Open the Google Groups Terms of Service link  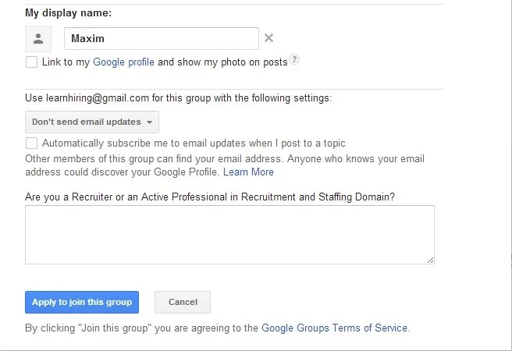[x=334, y=328]
